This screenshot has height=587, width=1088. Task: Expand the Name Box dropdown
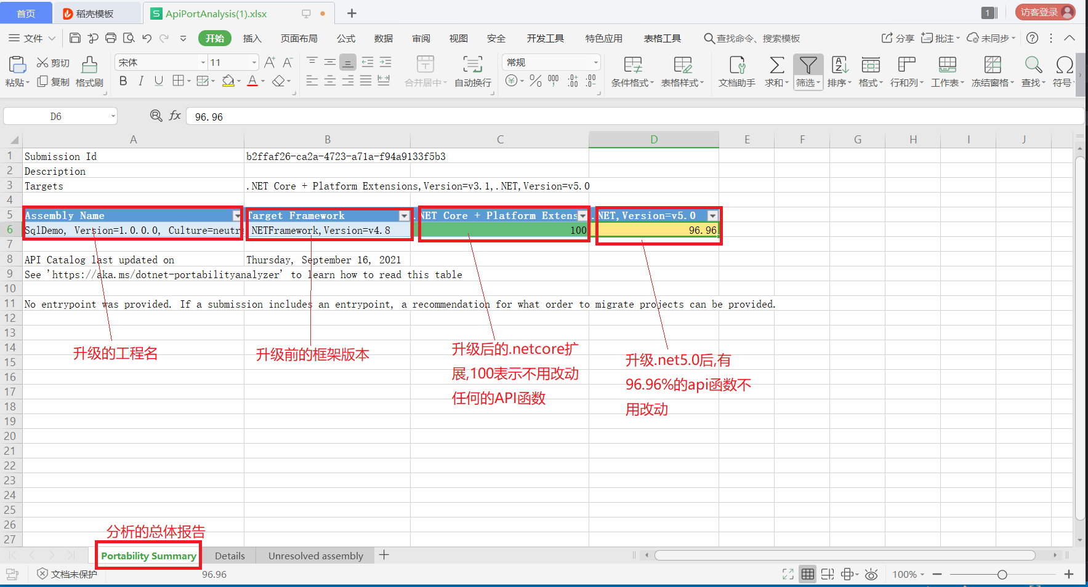113,116
